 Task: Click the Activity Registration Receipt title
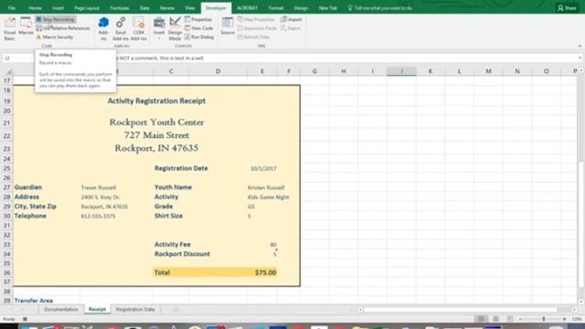(156, 101)
